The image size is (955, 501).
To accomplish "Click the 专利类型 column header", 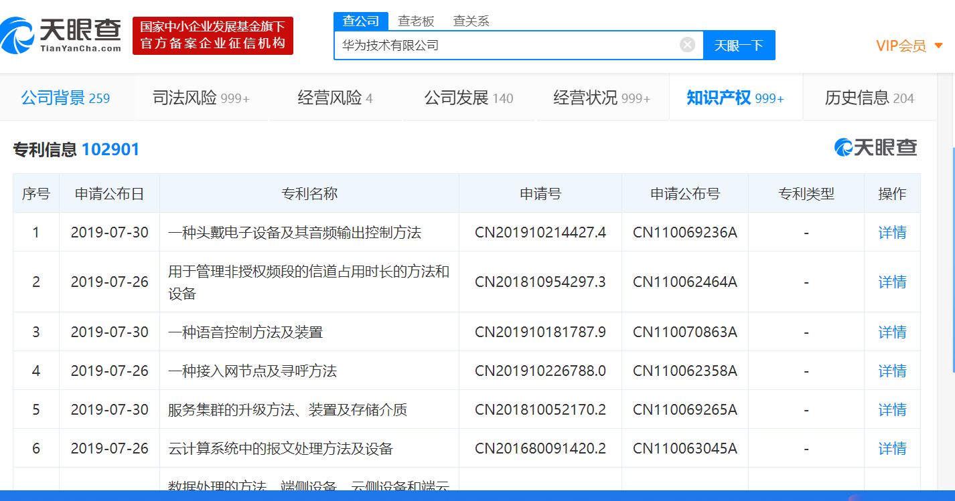I will (x=806, y=194).
